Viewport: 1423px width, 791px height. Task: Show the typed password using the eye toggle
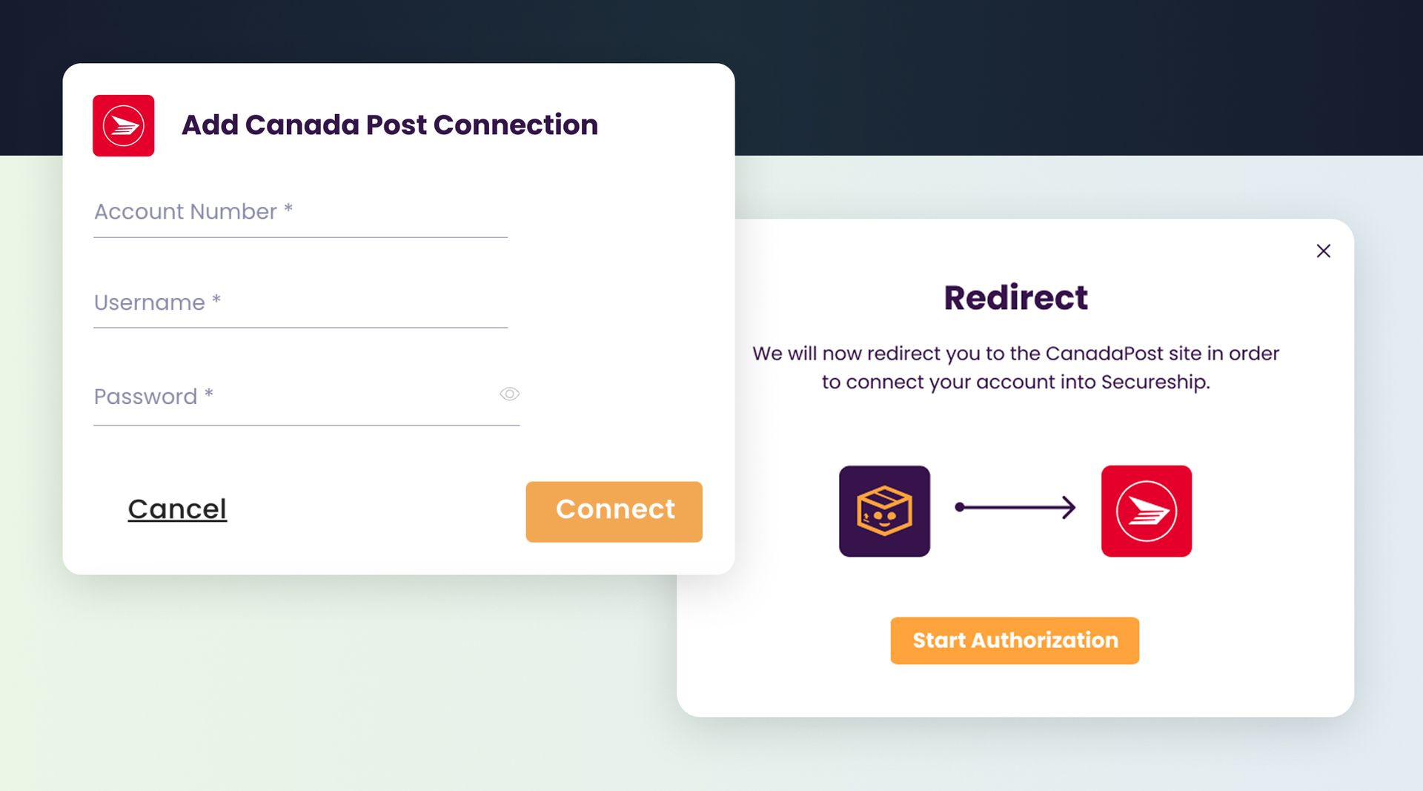[509, 394]
